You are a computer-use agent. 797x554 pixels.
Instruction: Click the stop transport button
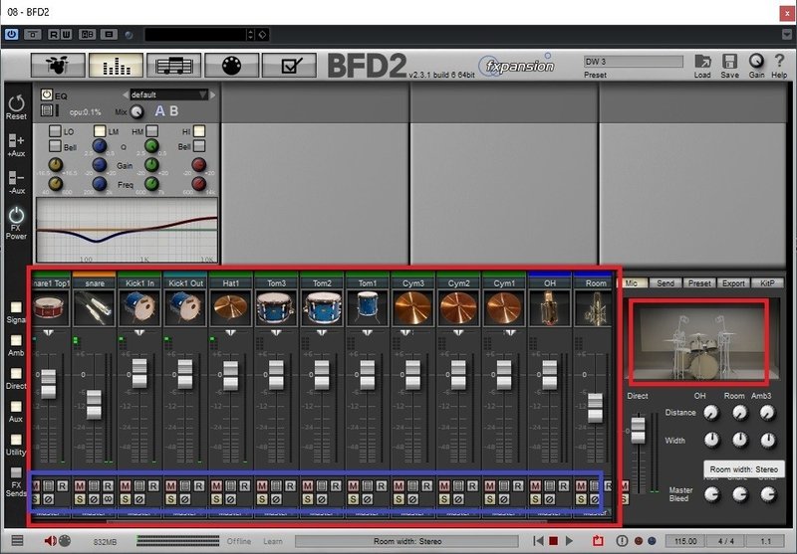coord(554,541)
